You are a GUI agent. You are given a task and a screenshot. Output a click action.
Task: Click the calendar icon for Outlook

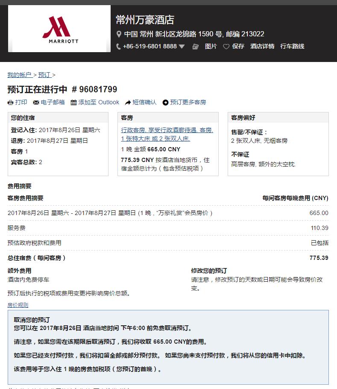pos(73,103)
